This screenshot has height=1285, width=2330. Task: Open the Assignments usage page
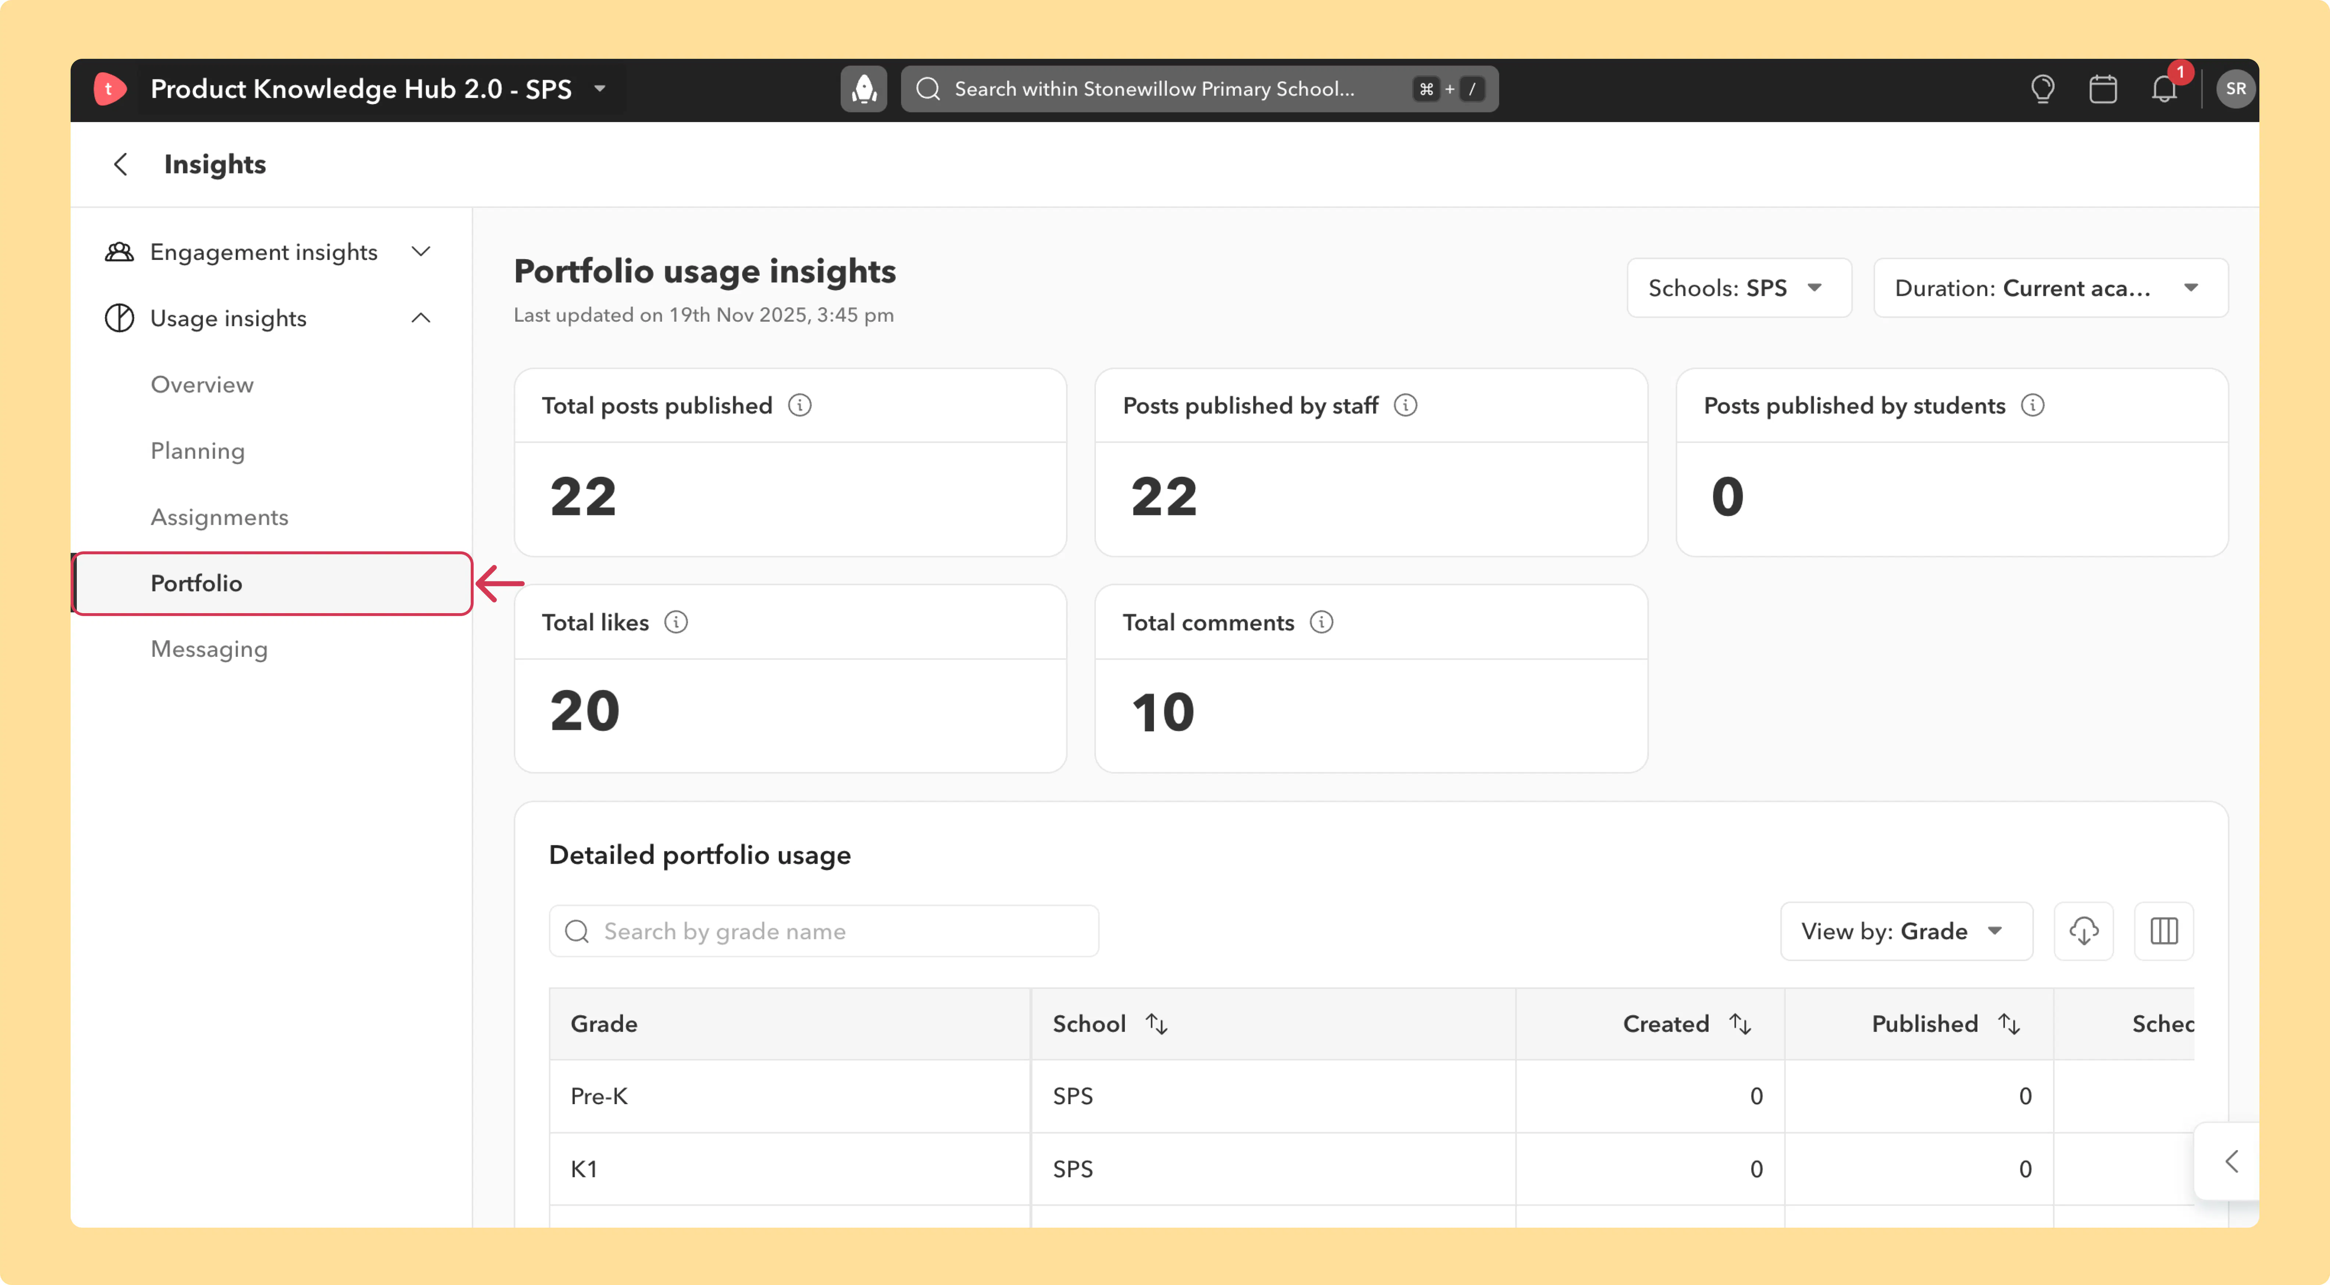pos(220,517)
